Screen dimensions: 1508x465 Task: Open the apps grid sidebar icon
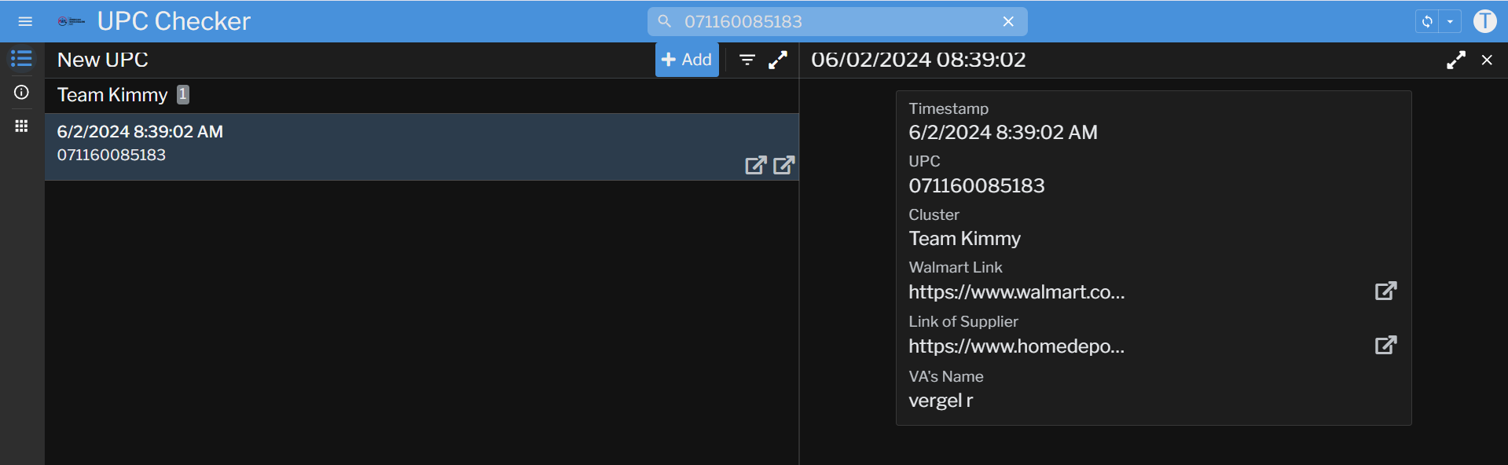point(21,126)
